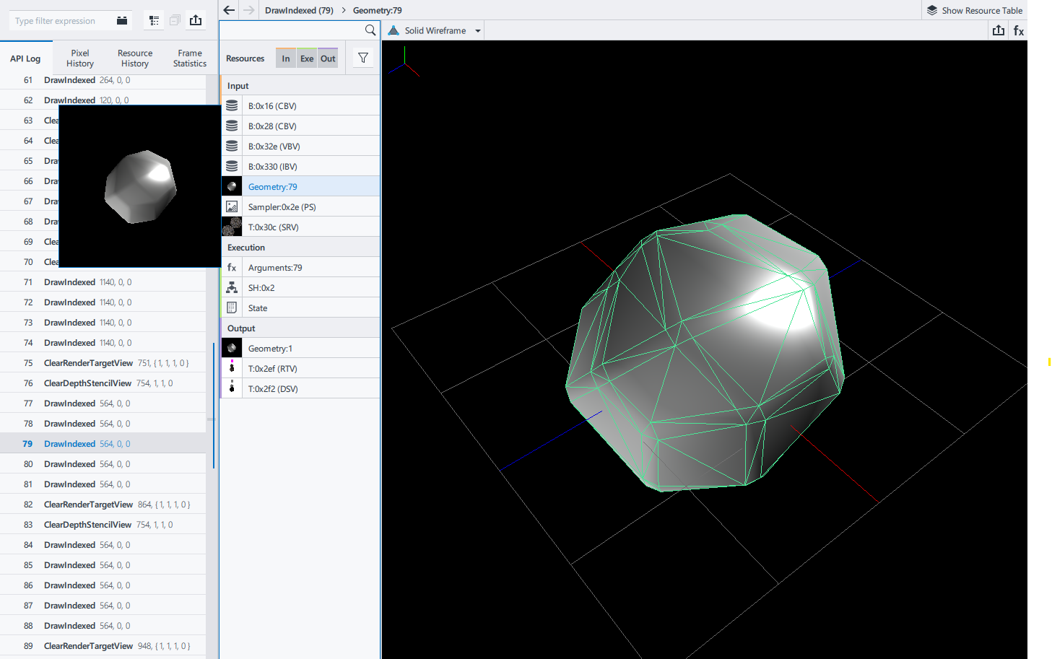Click DrawIndexed (79) breadcrumb link
1052x659 pixels.
[299, 10]
